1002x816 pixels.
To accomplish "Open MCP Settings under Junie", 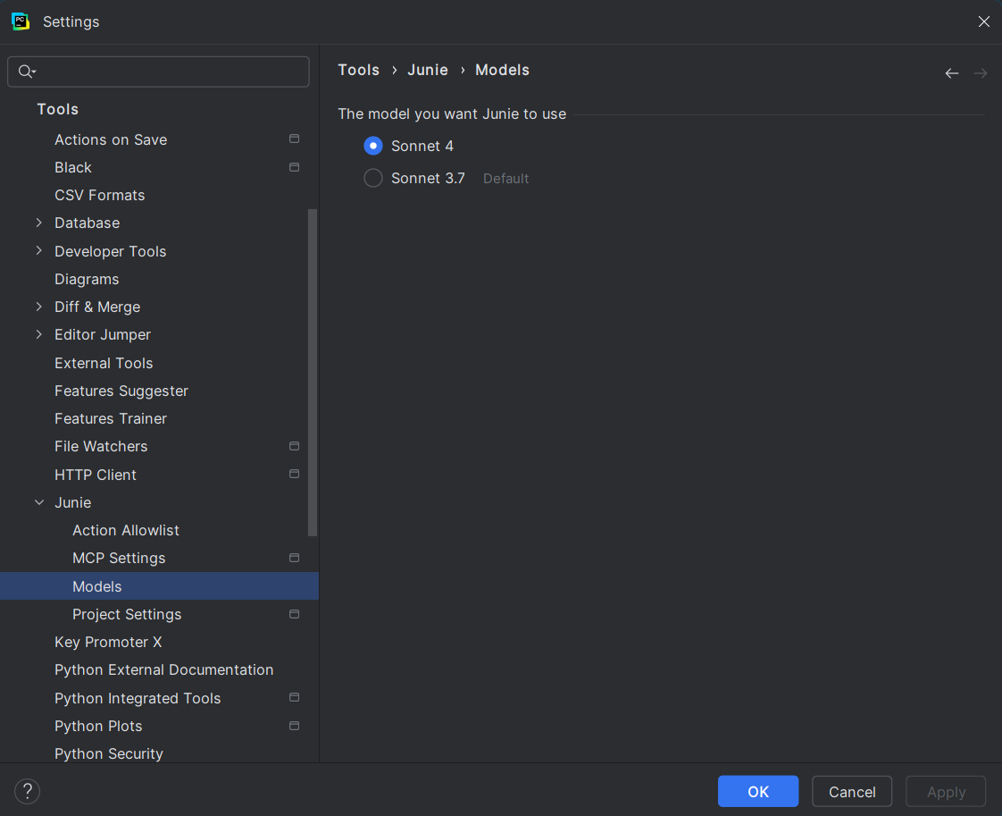I will (119, 559).
